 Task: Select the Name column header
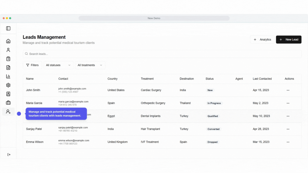[x=30, y=79]
